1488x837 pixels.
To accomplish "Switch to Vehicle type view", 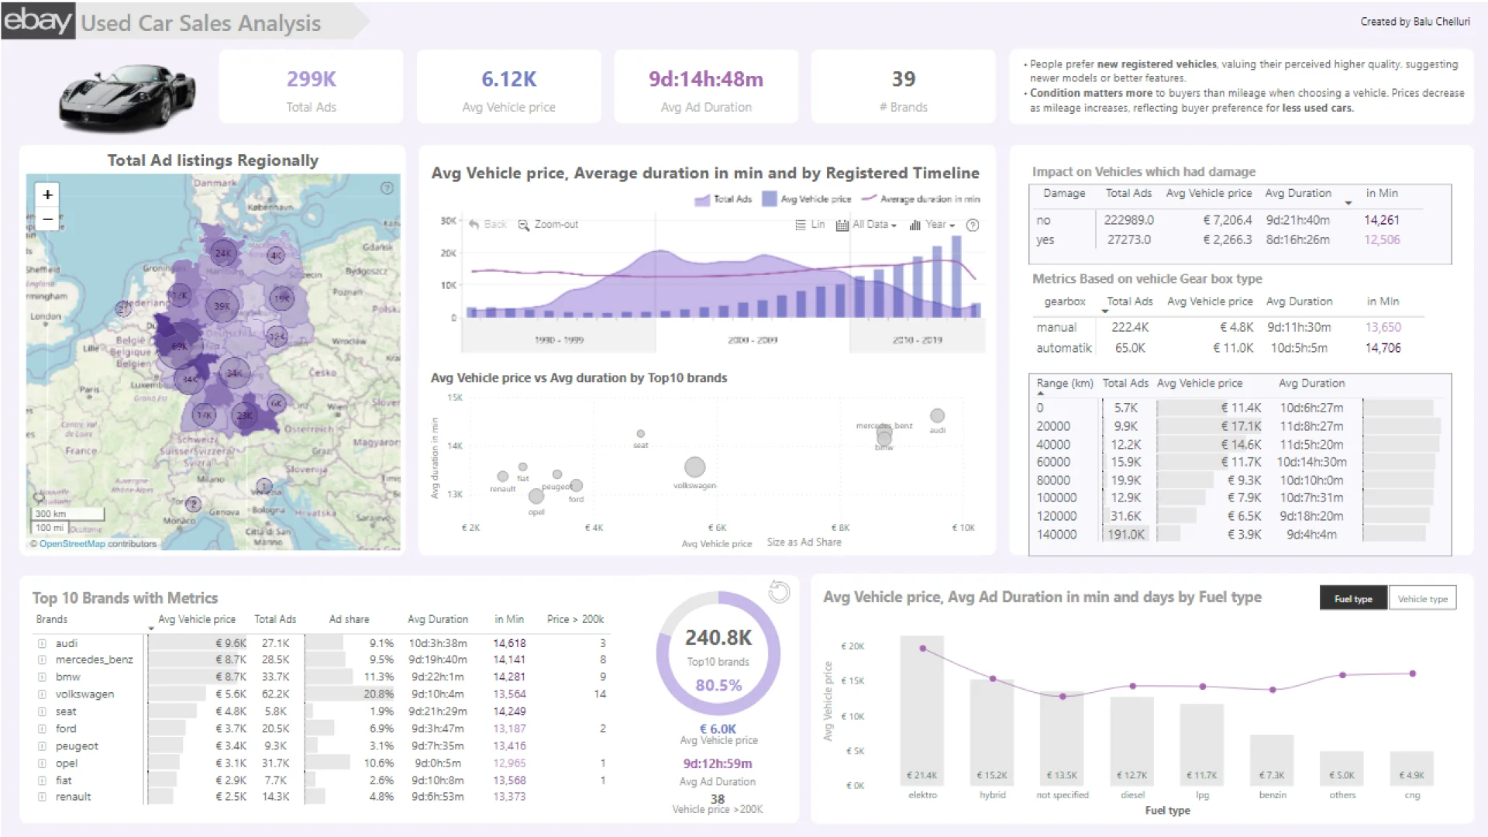I will click(x=1422, y=598).
